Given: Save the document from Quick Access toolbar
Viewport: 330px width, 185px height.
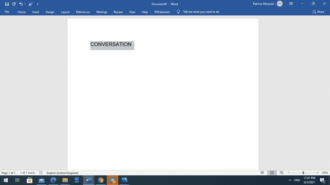Looking at the screenshot, I should click(7, 4).
